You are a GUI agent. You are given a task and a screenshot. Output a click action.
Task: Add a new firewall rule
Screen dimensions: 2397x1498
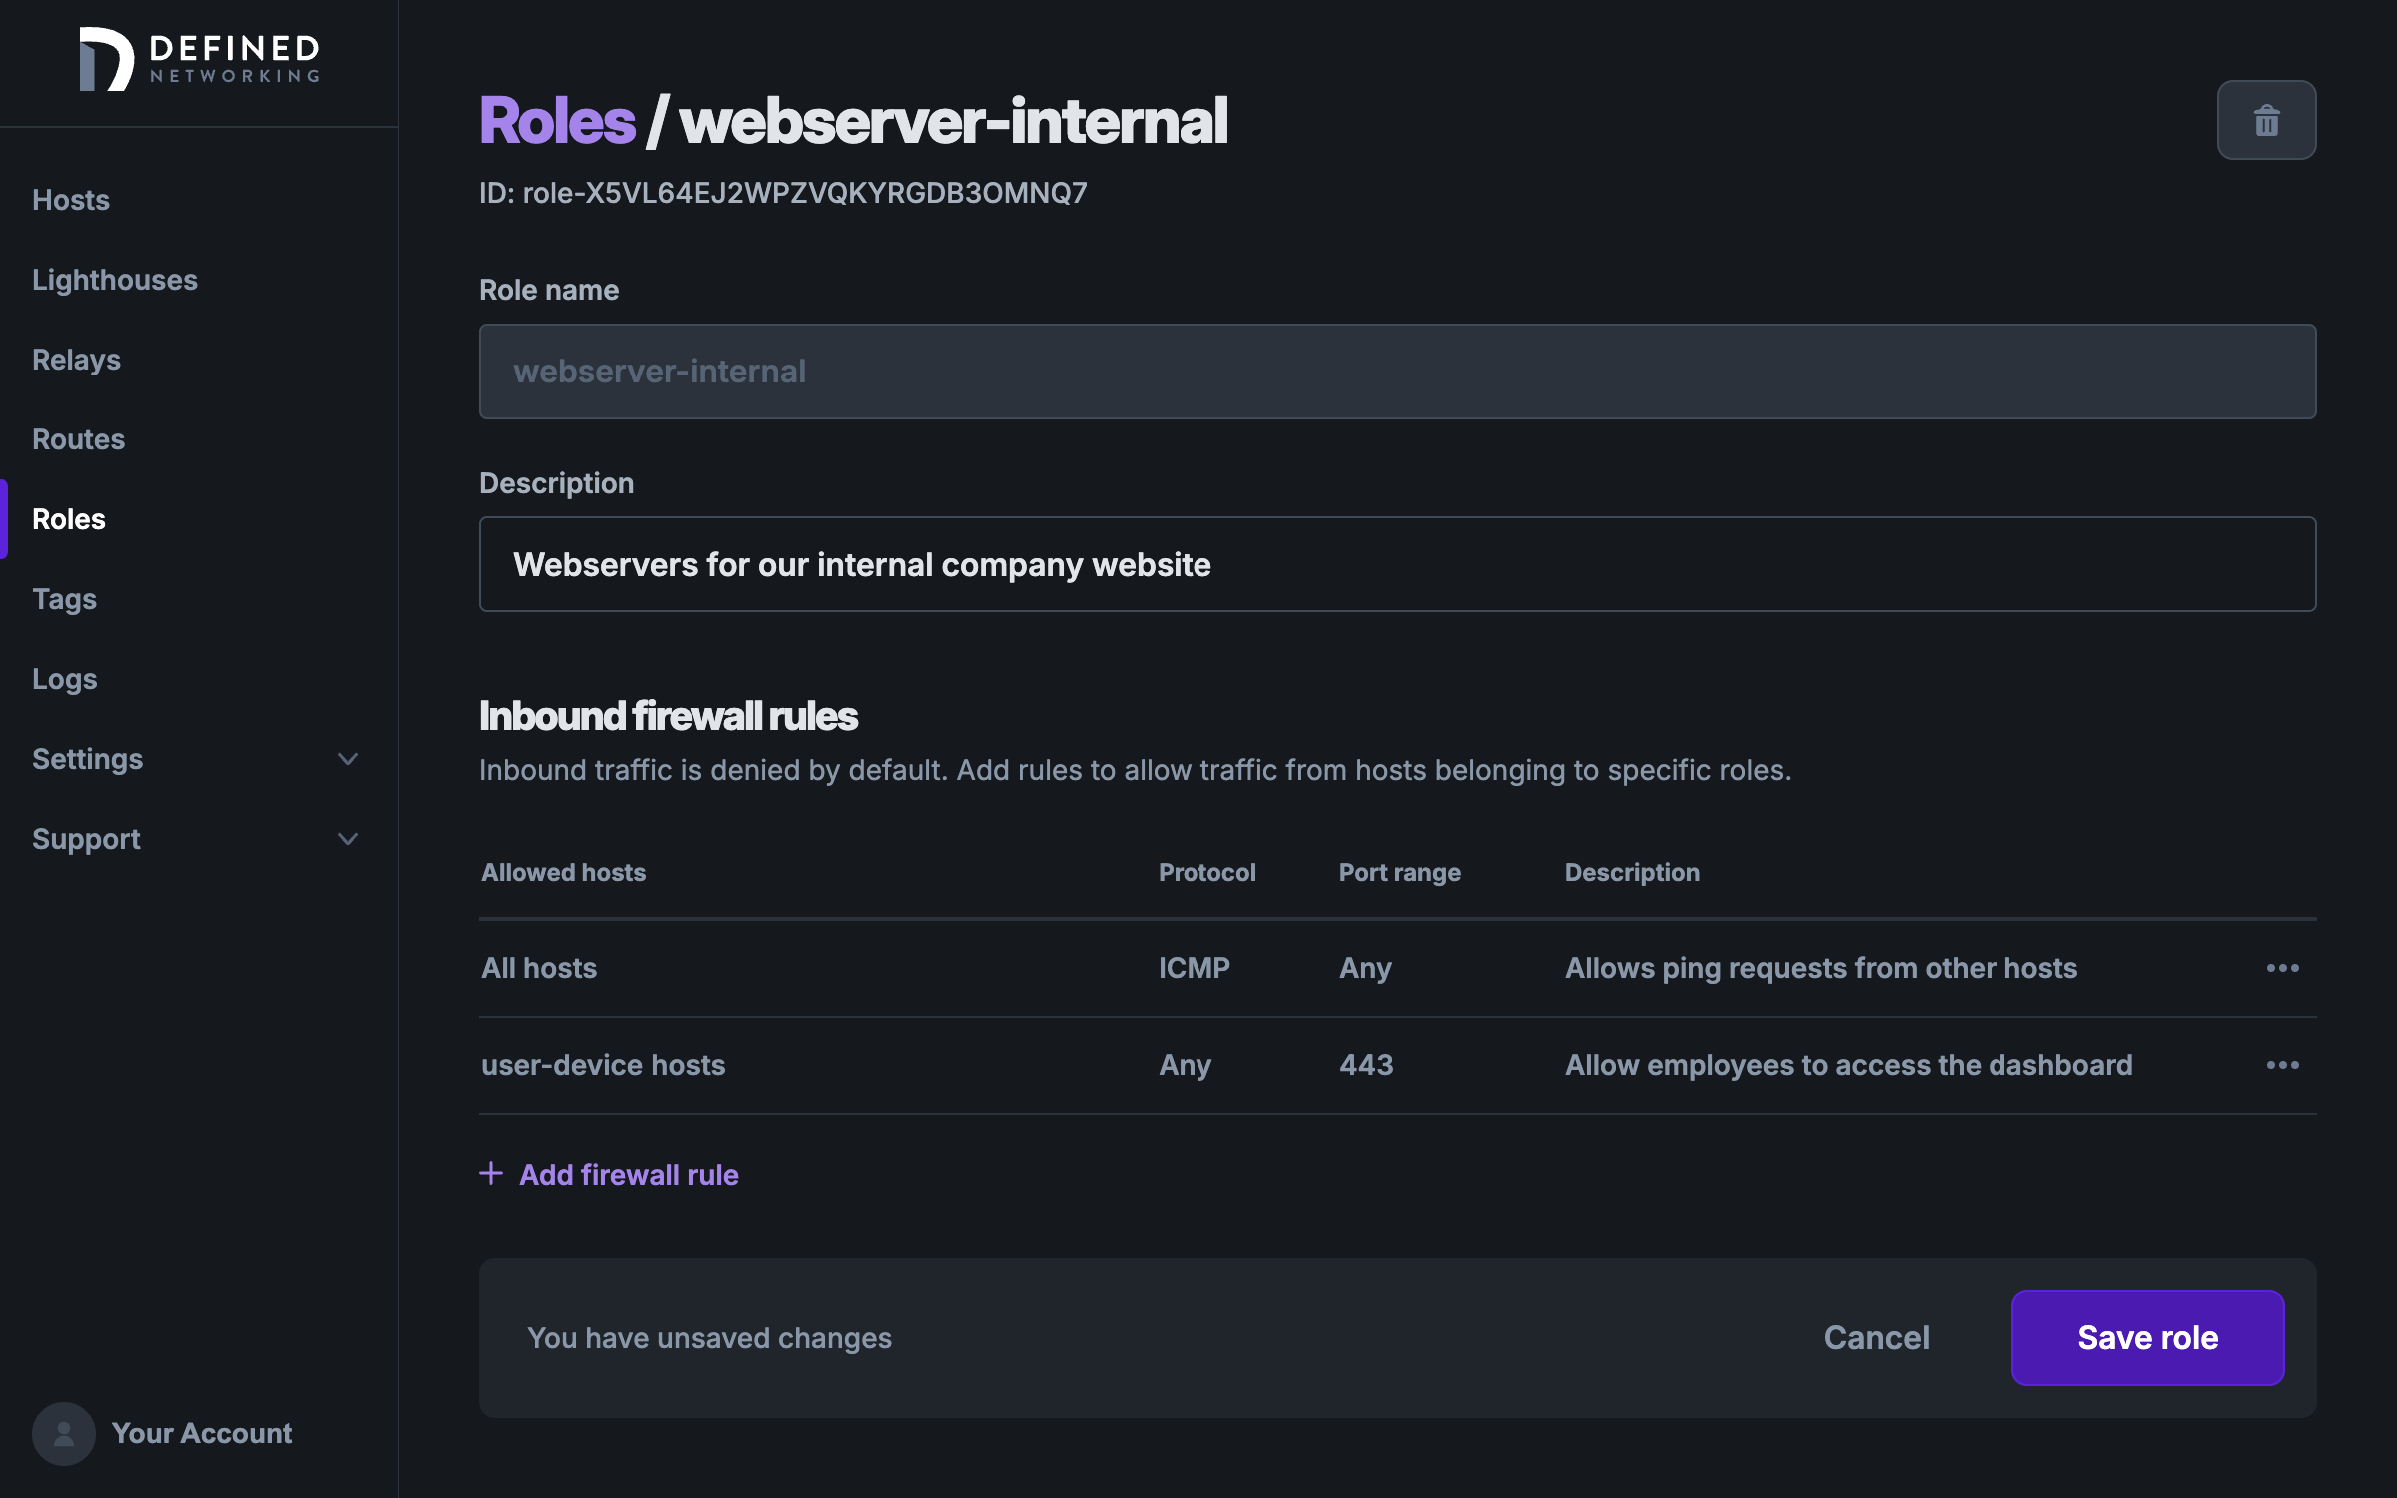click(609, 1173)
